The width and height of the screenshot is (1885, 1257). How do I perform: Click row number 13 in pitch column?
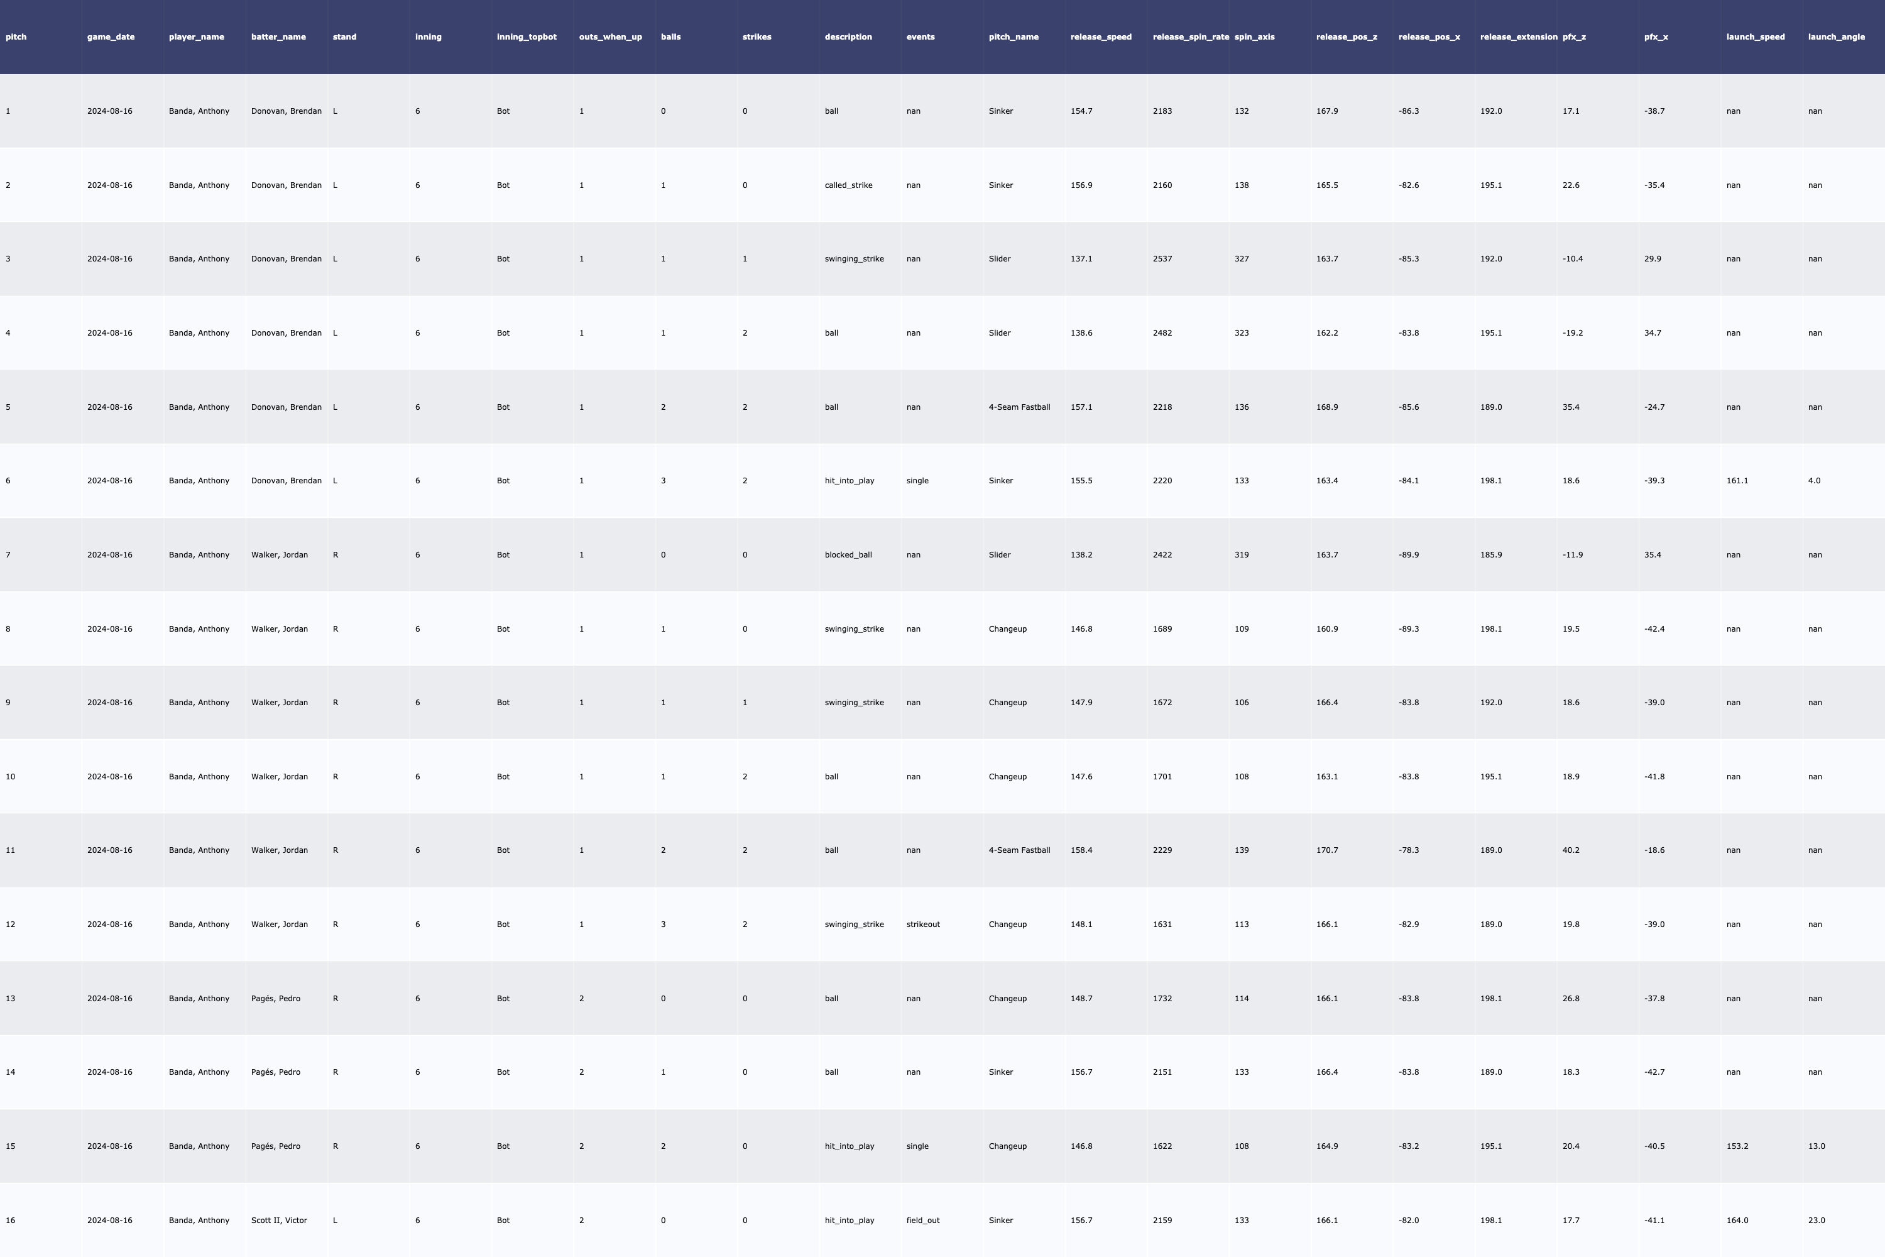(11, 999)
